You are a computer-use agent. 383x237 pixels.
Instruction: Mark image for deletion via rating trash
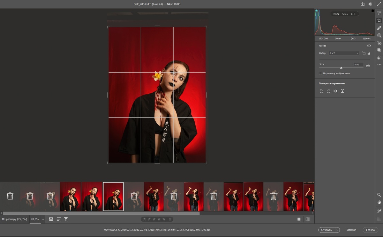[170, 219]
